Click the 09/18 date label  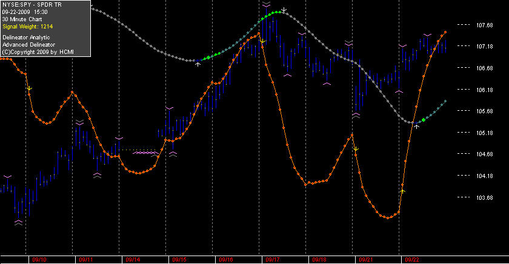pyautogui.click(x=319, y=260)
